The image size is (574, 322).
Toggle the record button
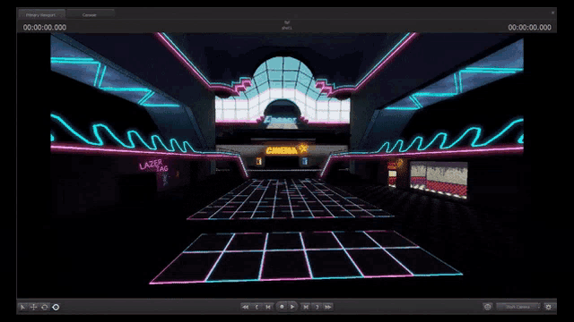tap(282, 307)
